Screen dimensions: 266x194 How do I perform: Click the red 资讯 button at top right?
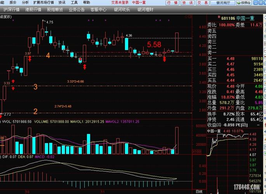click(x=188, y=3)
